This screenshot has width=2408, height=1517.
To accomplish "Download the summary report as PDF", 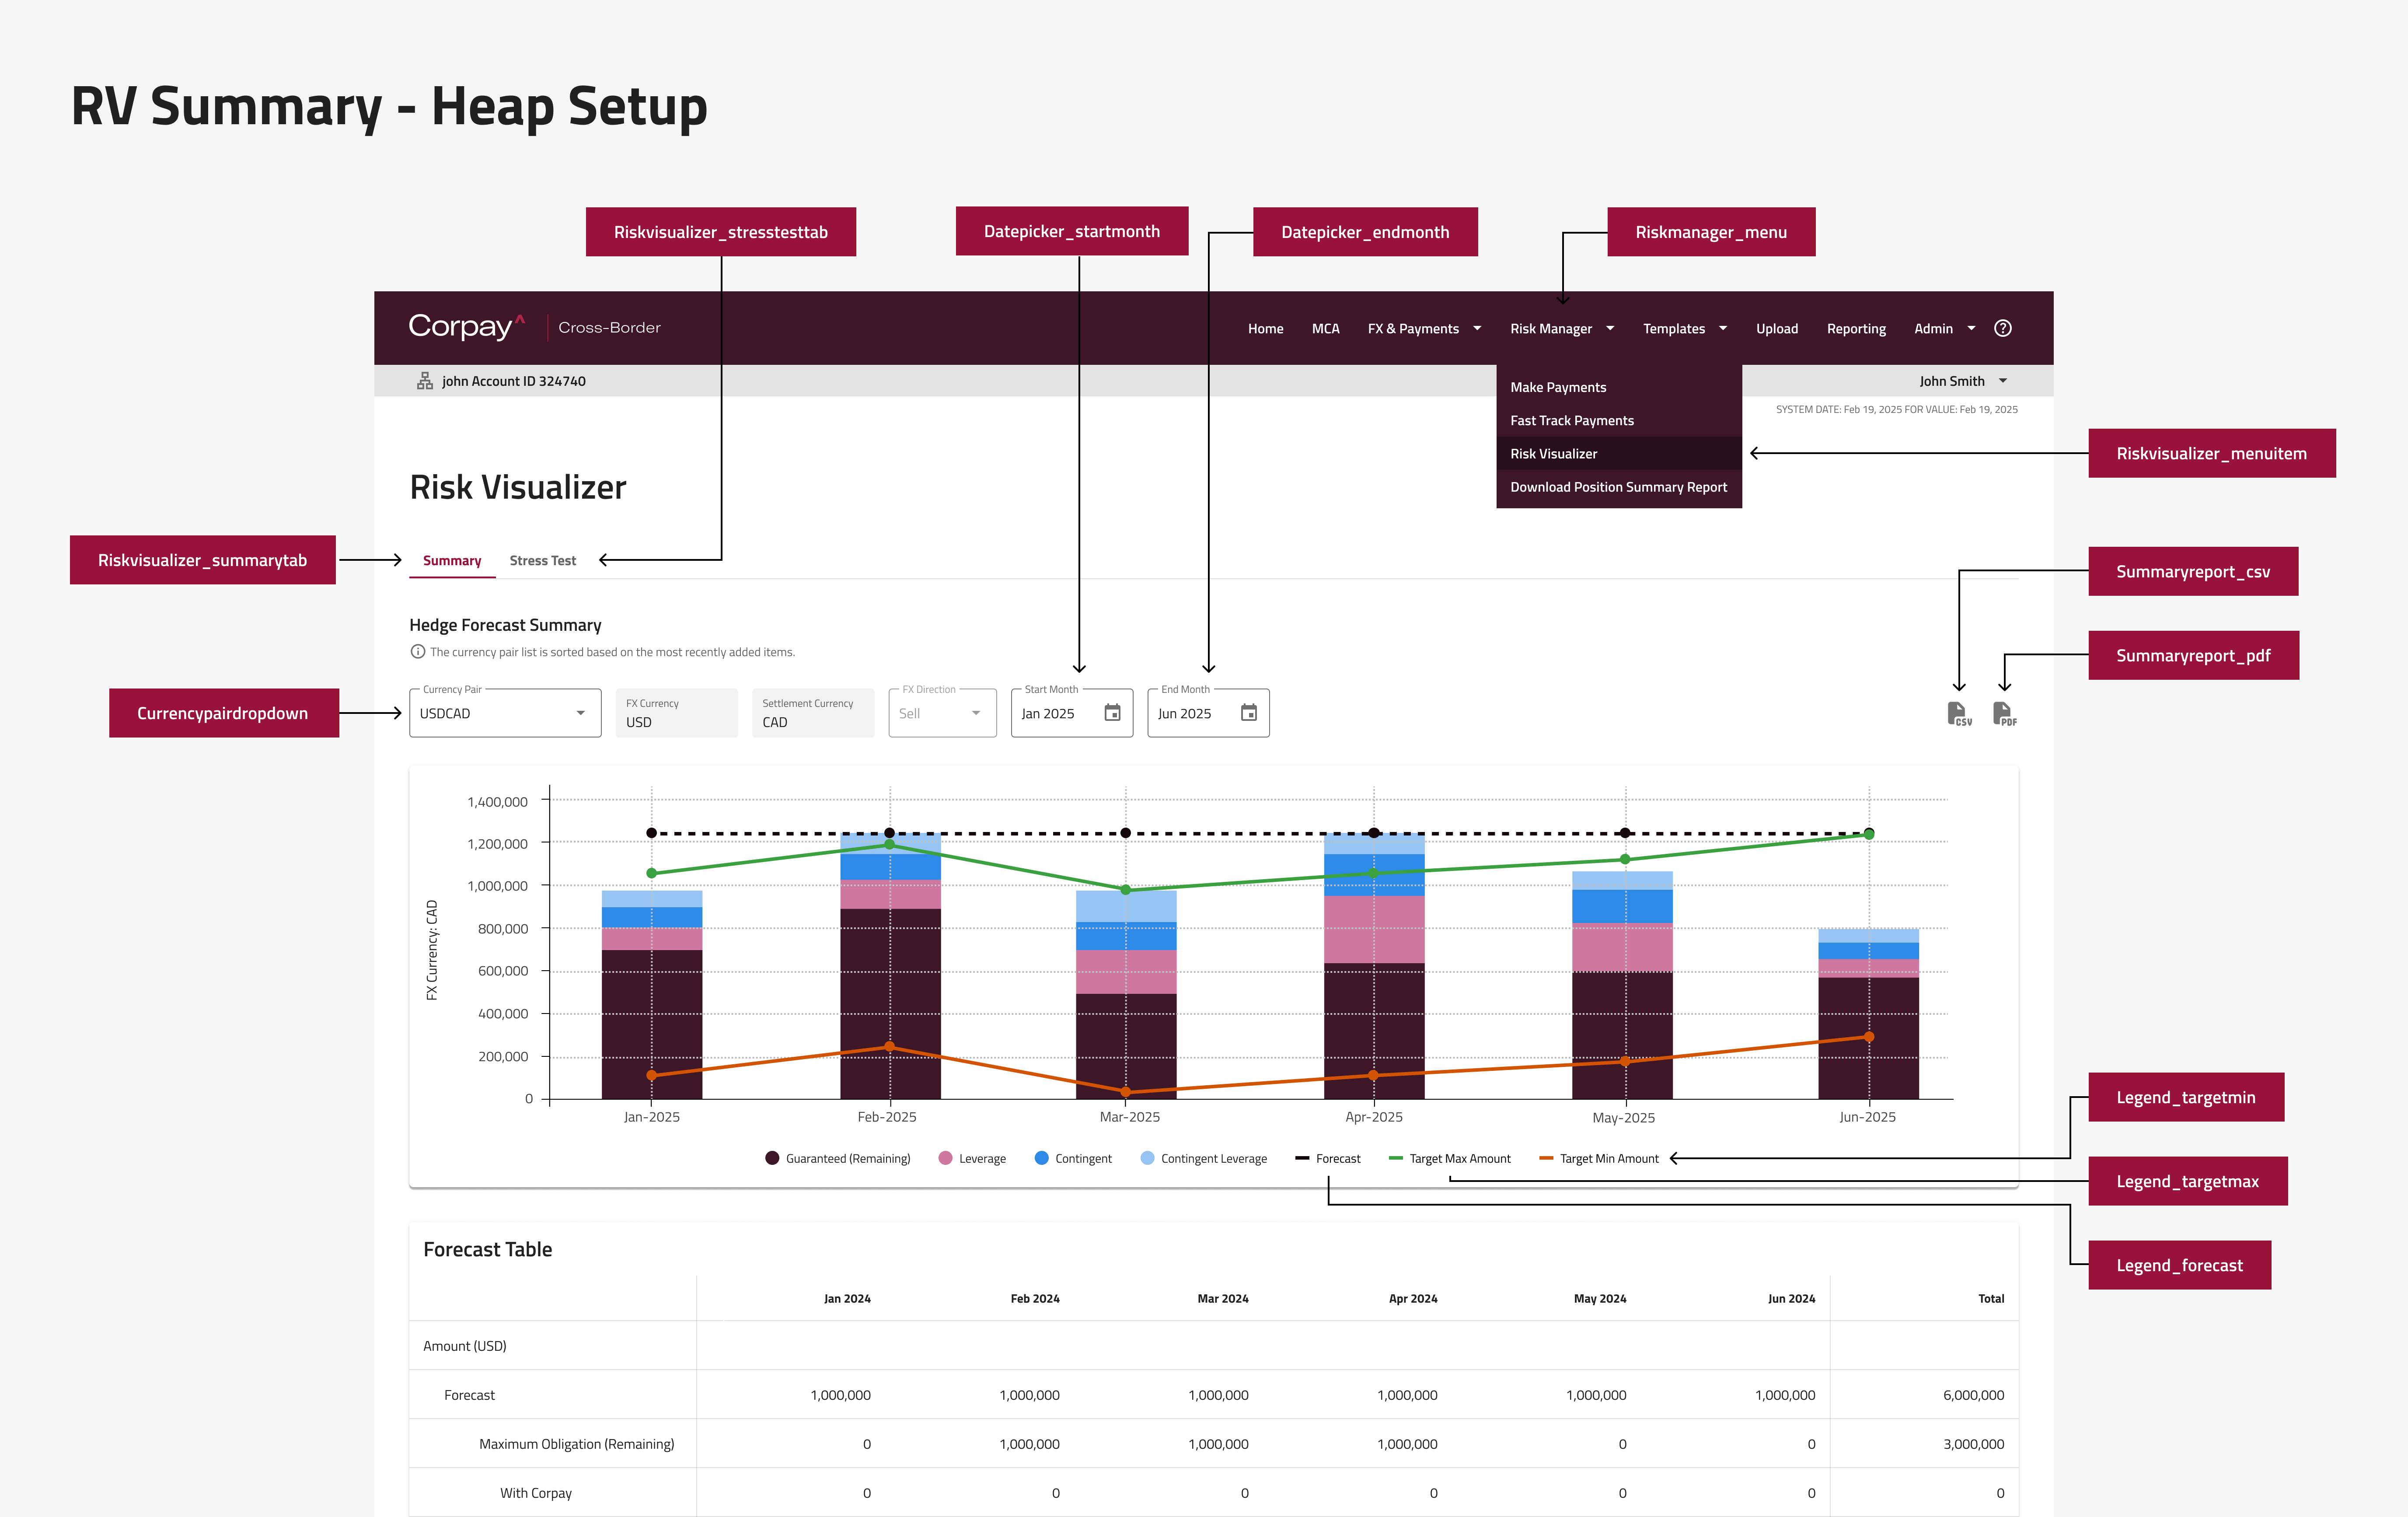I will coord(2003,713).
